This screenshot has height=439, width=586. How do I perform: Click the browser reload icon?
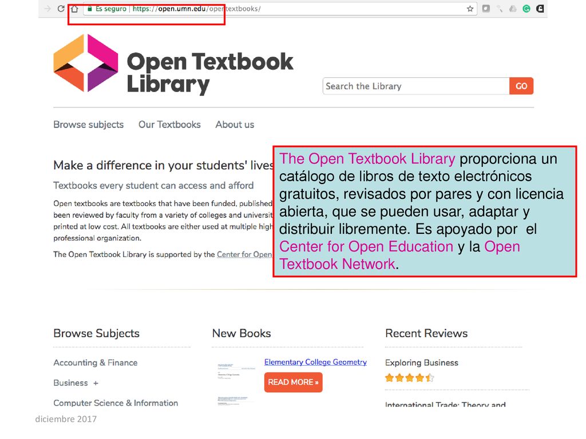pos(61,9)
